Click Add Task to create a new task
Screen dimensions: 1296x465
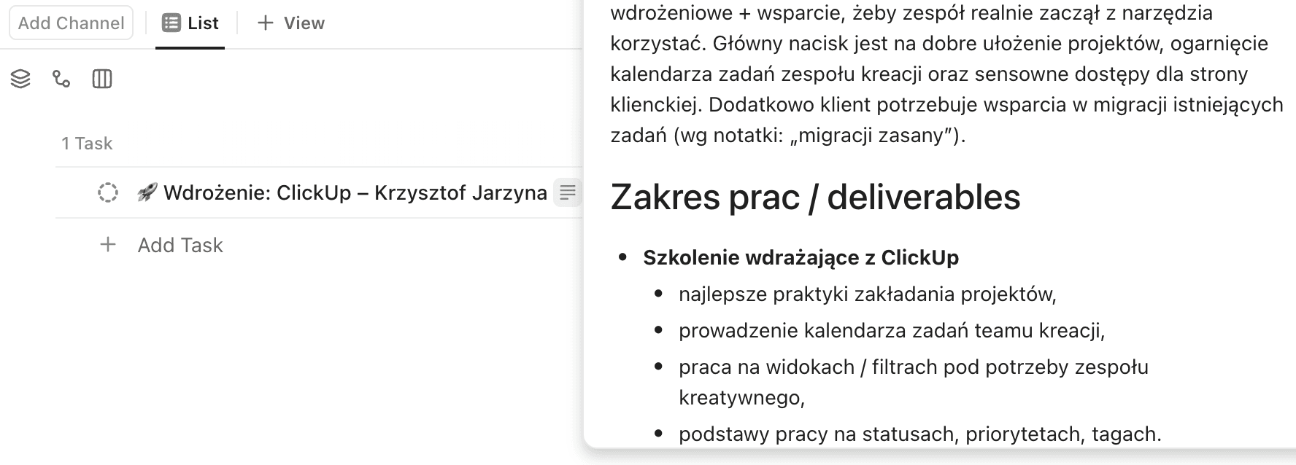(180, 245)
